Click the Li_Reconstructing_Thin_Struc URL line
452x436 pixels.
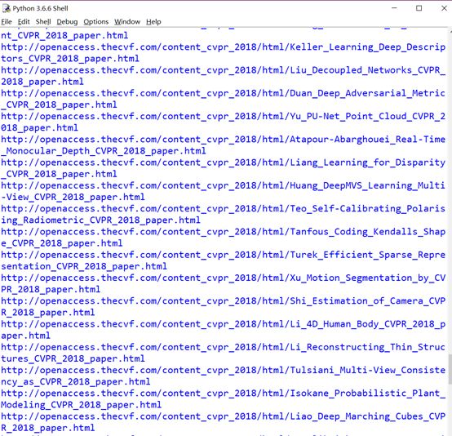(223, 347)
